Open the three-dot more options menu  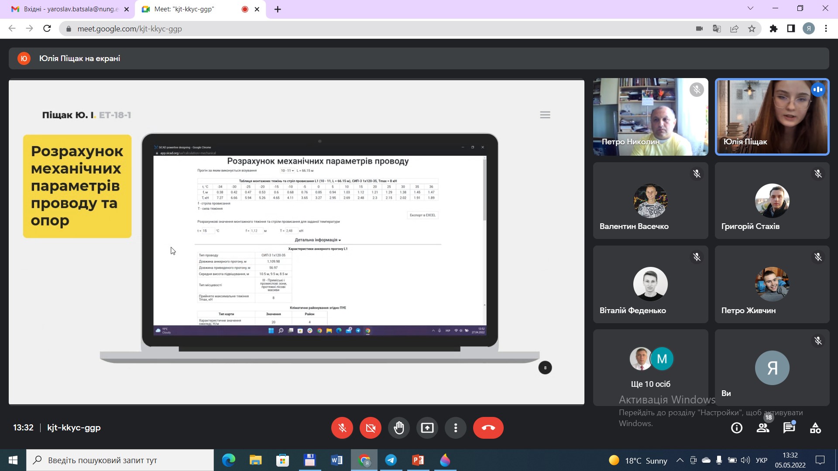click(455, 428)
